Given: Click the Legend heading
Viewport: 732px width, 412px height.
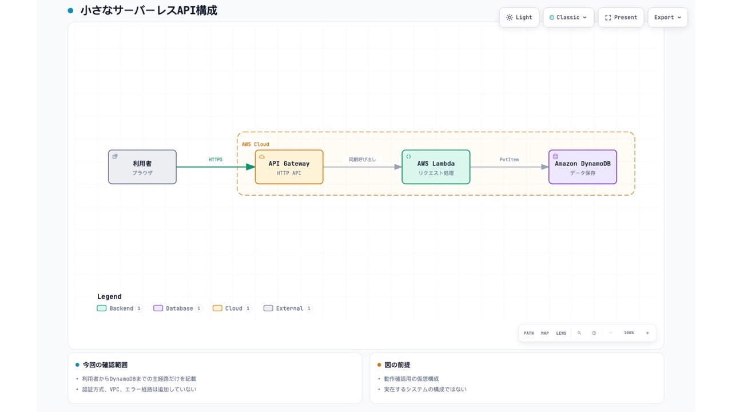Looking at the screenshot, I should pos(109,296).
